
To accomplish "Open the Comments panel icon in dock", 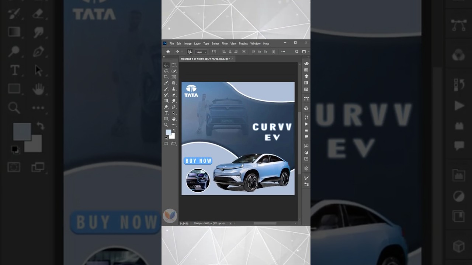I will tap(306, 137).
